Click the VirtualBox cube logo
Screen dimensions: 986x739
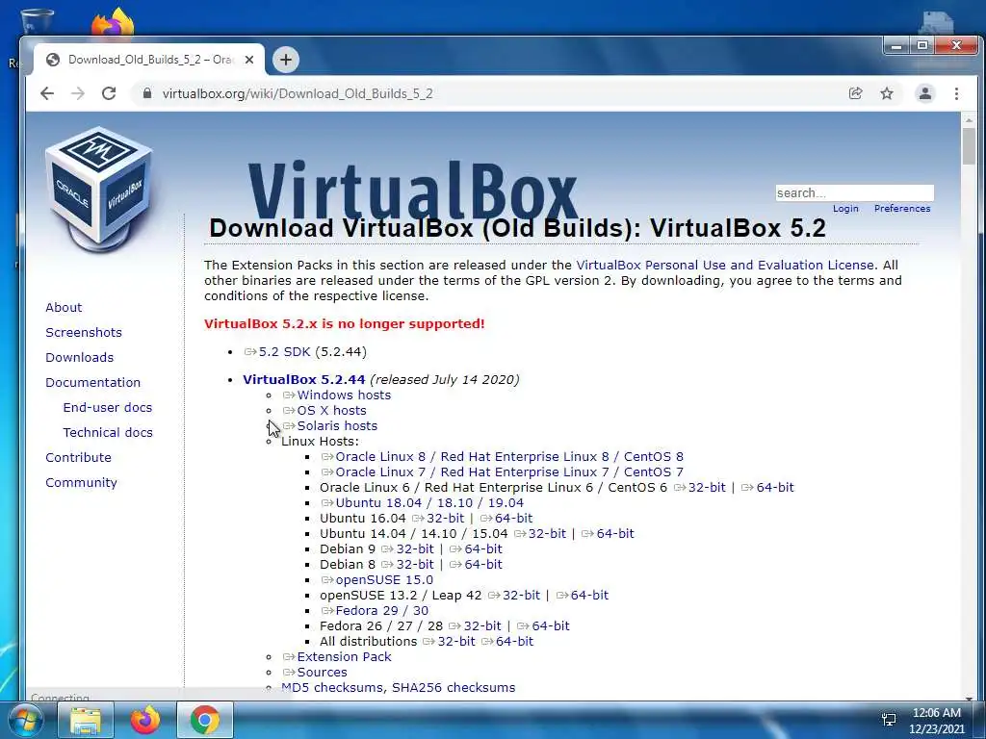99,189
